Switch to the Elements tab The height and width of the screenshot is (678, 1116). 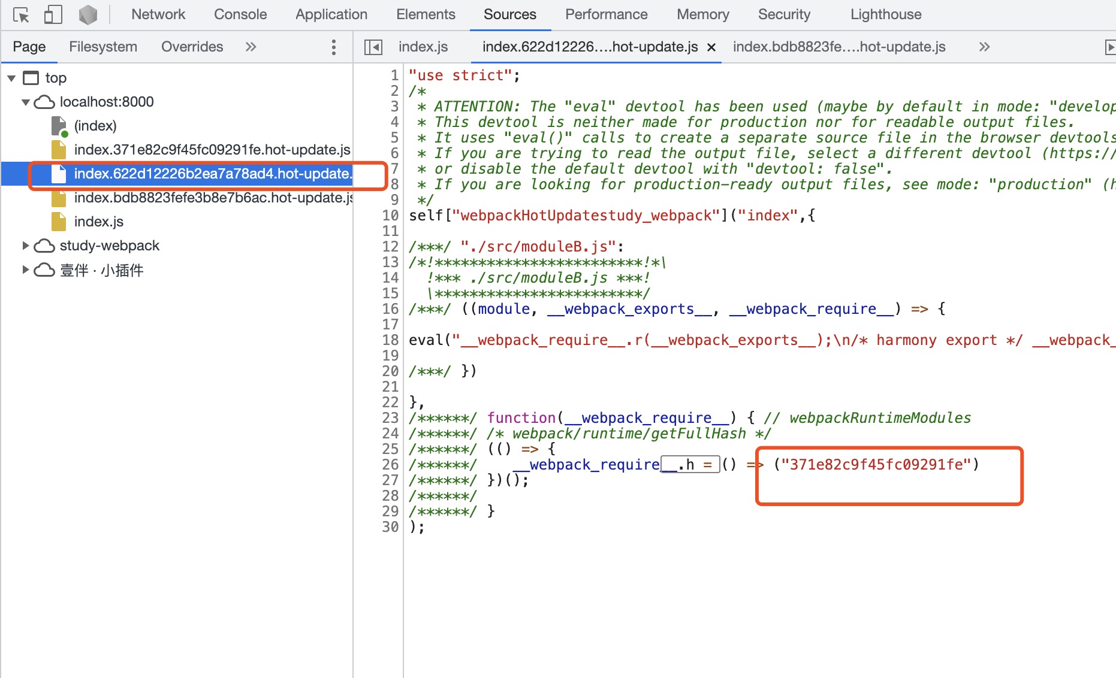pyautogui.click(x=426, y=14)
